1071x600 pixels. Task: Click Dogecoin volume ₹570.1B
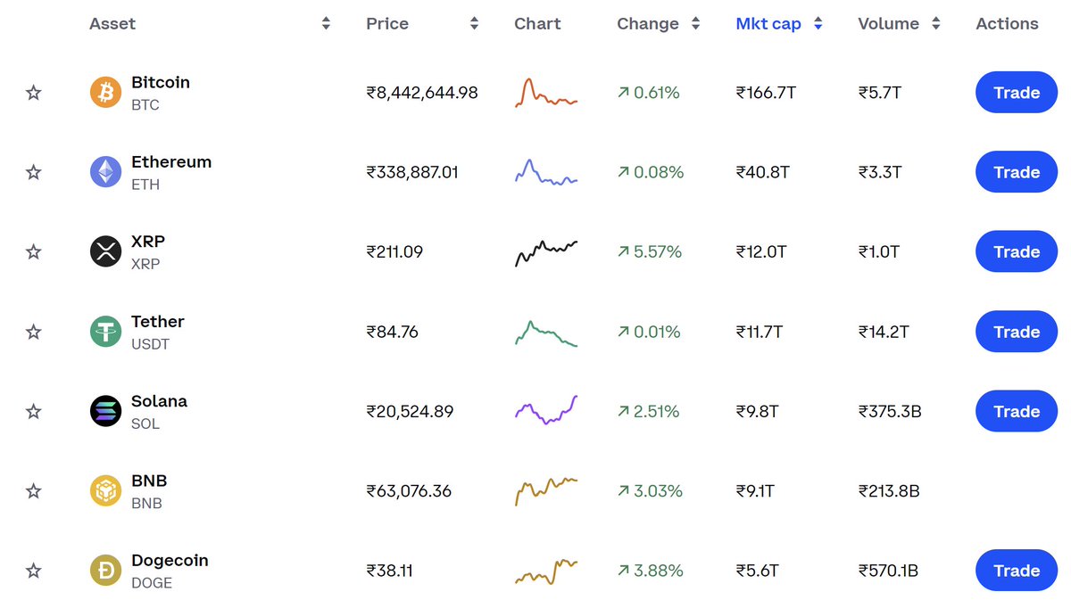[x=889, y=571]
